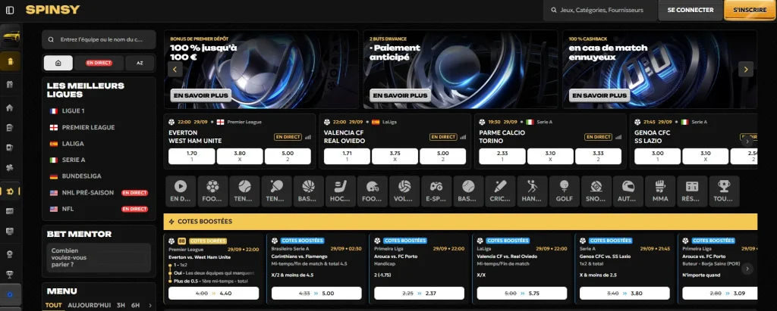
Task: Select the table tennis paddle category
Action: pyautogui.click(x=276, y=191)
